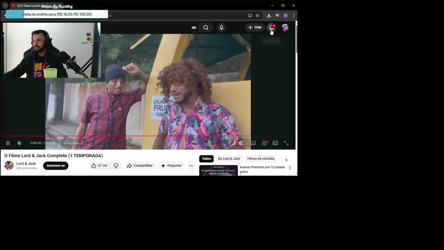Go fullscreen with the expand icon
This screenshot has height=250, width=444.
[x=286, y=143]
